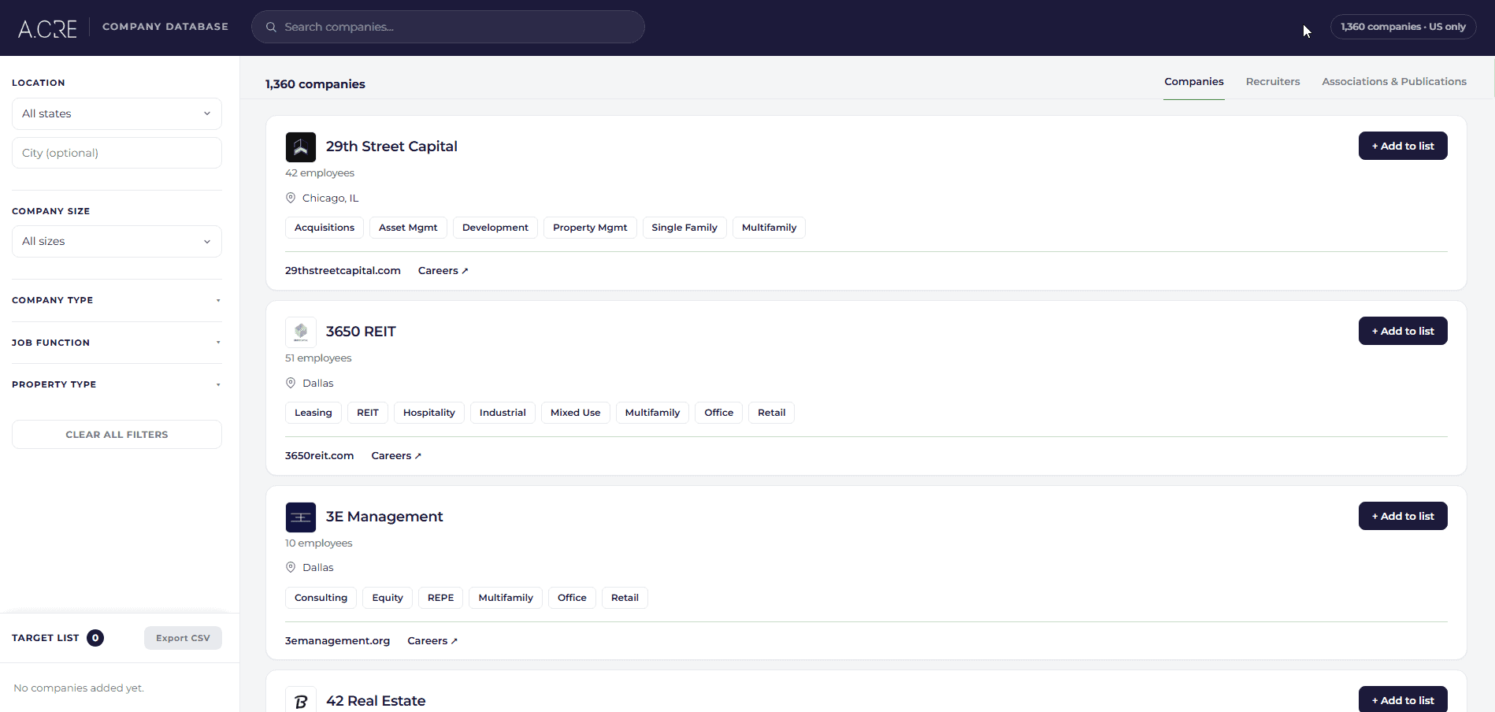Open the All sizes dropdown

117,241
